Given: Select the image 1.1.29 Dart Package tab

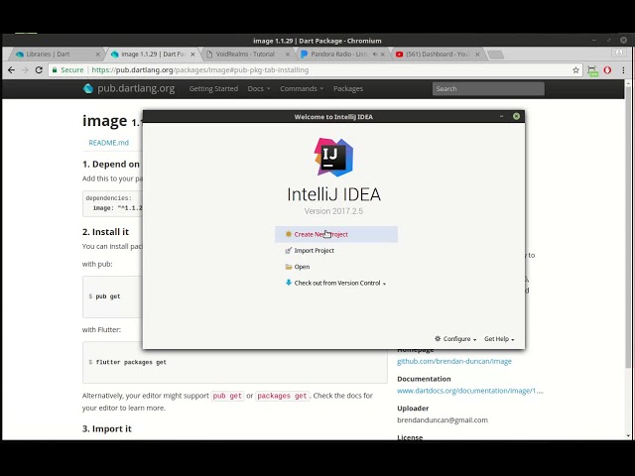Looking at the screenshot, I should [153, 54].
